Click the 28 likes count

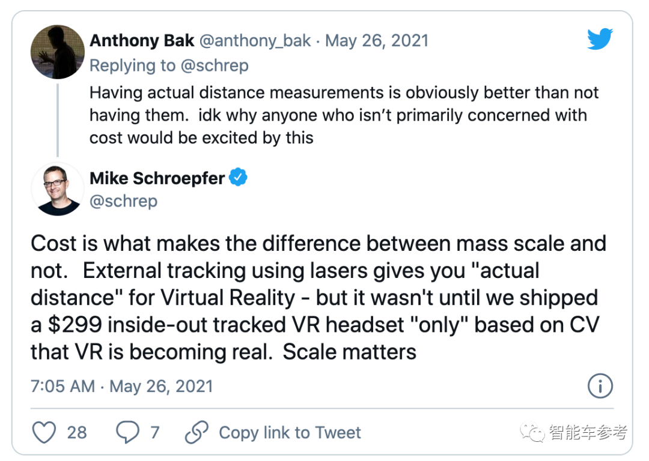tap(77, 432)
